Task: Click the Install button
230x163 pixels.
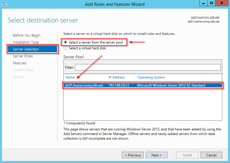Action: pyautogui.click(x=187, y=155)
